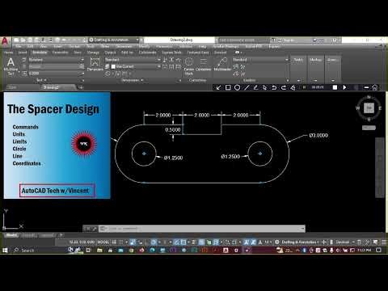The image size is (388, 291).
Task: Add a new layout with plus icon
Action: coord(61,235)
